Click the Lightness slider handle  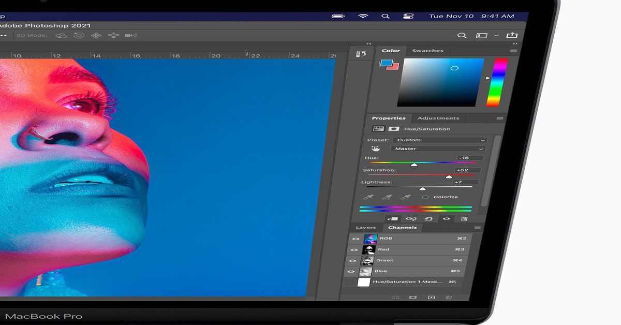coord(422,188)
